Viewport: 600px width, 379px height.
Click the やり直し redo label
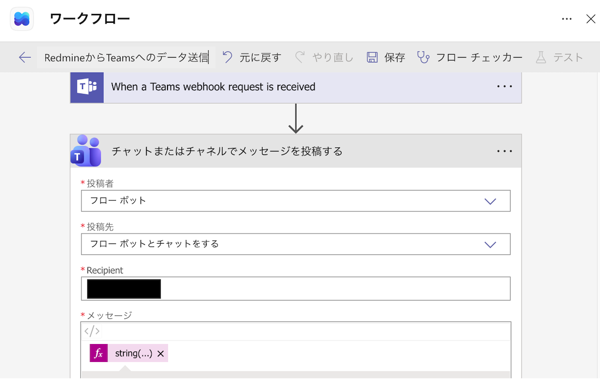coord(332,57)
